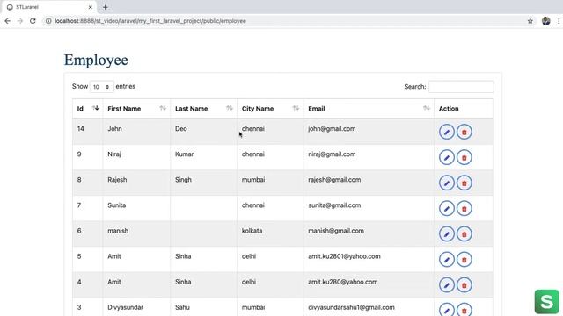Select the manish@gmail.com email cell
The image size is (563, 316).
coord(369,234)
